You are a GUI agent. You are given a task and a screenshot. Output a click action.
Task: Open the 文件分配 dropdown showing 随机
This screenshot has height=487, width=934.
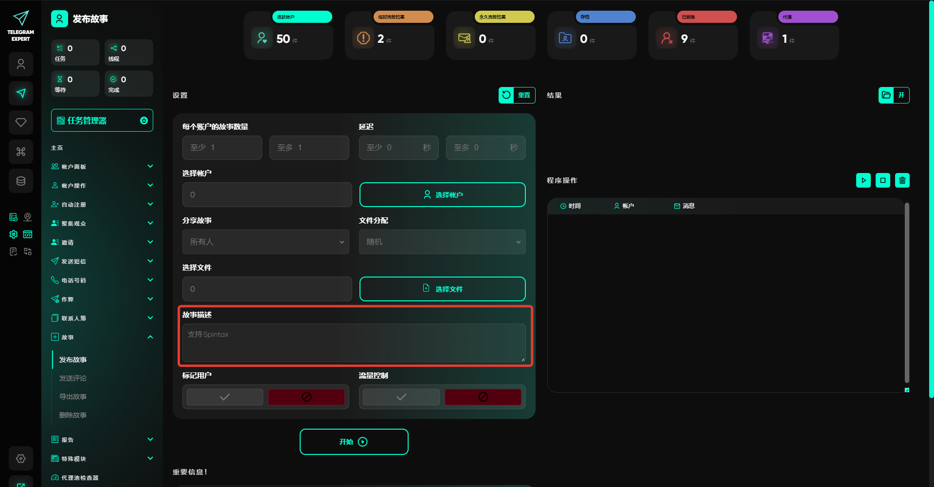[x=442, y=242]
